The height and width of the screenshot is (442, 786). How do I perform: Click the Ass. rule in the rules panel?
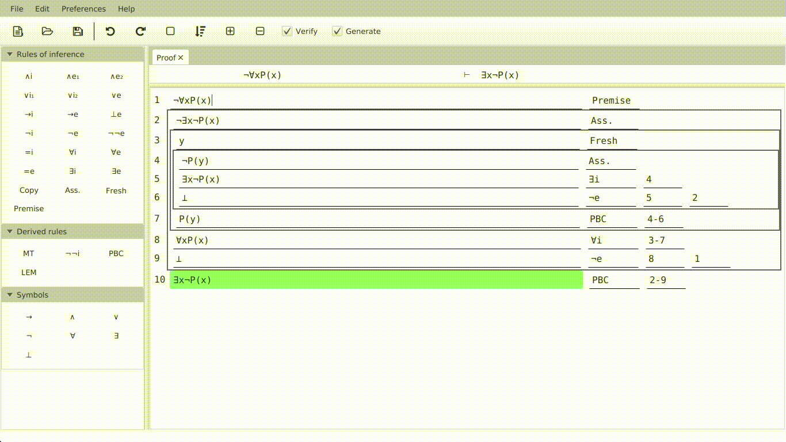(73, 190)
